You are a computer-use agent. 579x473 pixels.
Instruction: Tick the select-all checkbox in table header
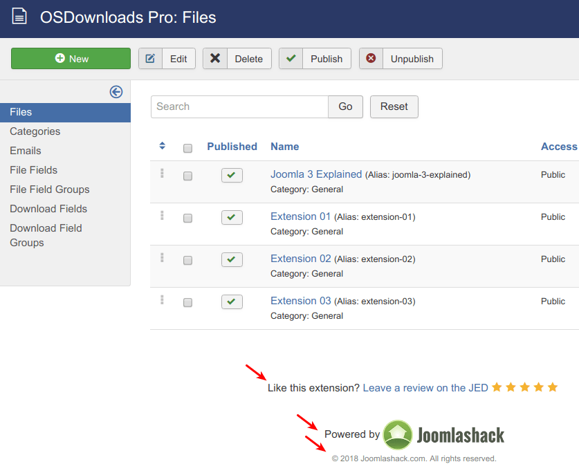pyautogui.click(x=187, y=149)
